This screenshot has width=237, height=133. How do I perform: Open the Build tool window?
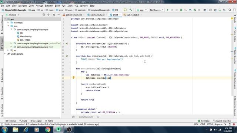(x=23, y=121)
